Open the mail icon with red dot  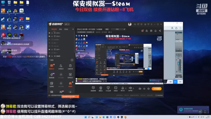[x=138, y=24]
